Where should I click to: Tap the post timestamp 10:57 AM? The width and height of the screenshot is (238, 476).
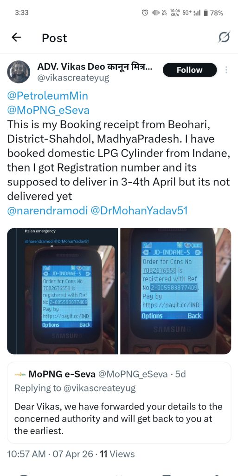click(x=26, y=455)
